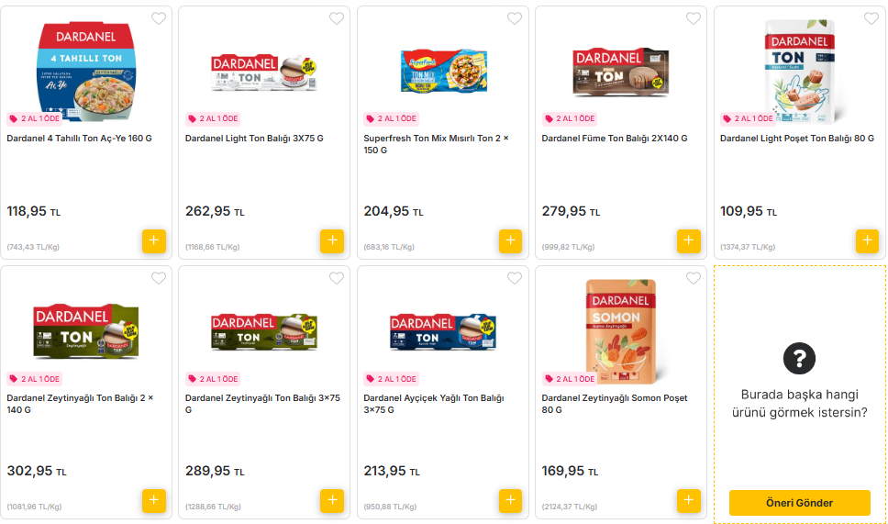Add Dardanel Füme Ton Balığı to cart
Image resolution: width=888 pixels, height=524 pixels.
[x=688, y=240]
